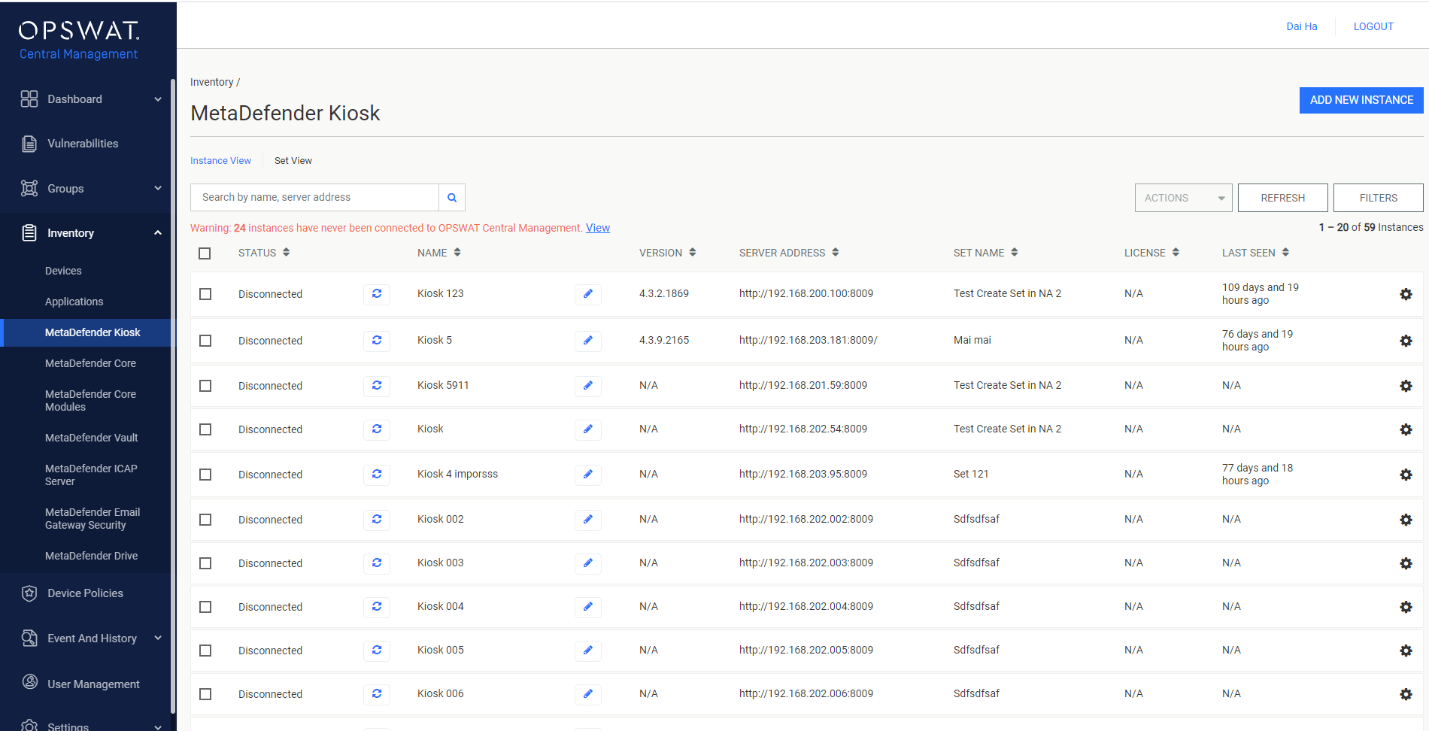Screen dimensions: 1429x731
Task: Open the Dai Ha user profile
Action: [1302, 26]
